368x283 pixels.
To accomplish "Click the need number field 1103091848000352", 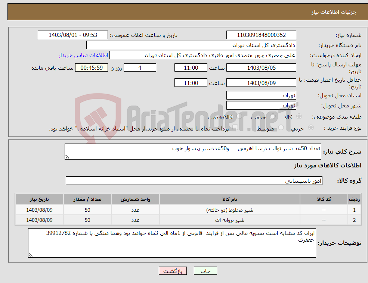I will [x=261, y=35].
